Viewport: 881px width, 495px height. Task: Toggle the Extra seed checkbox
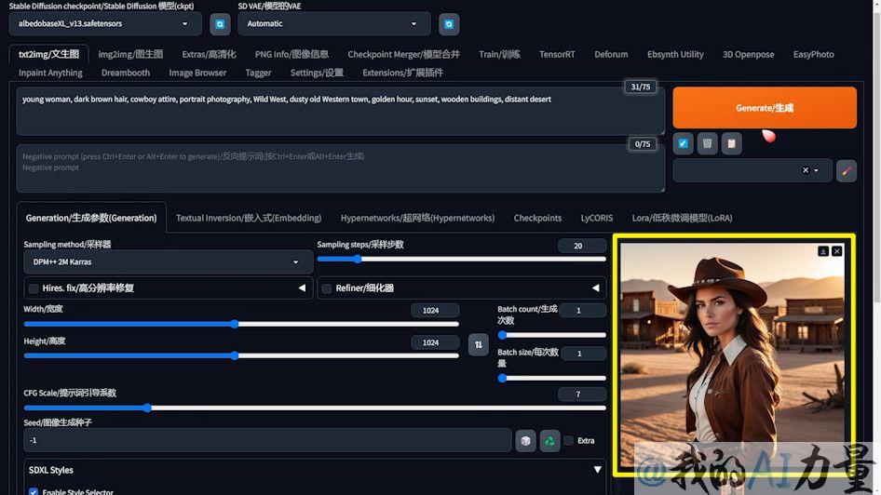tap(569, 440)
